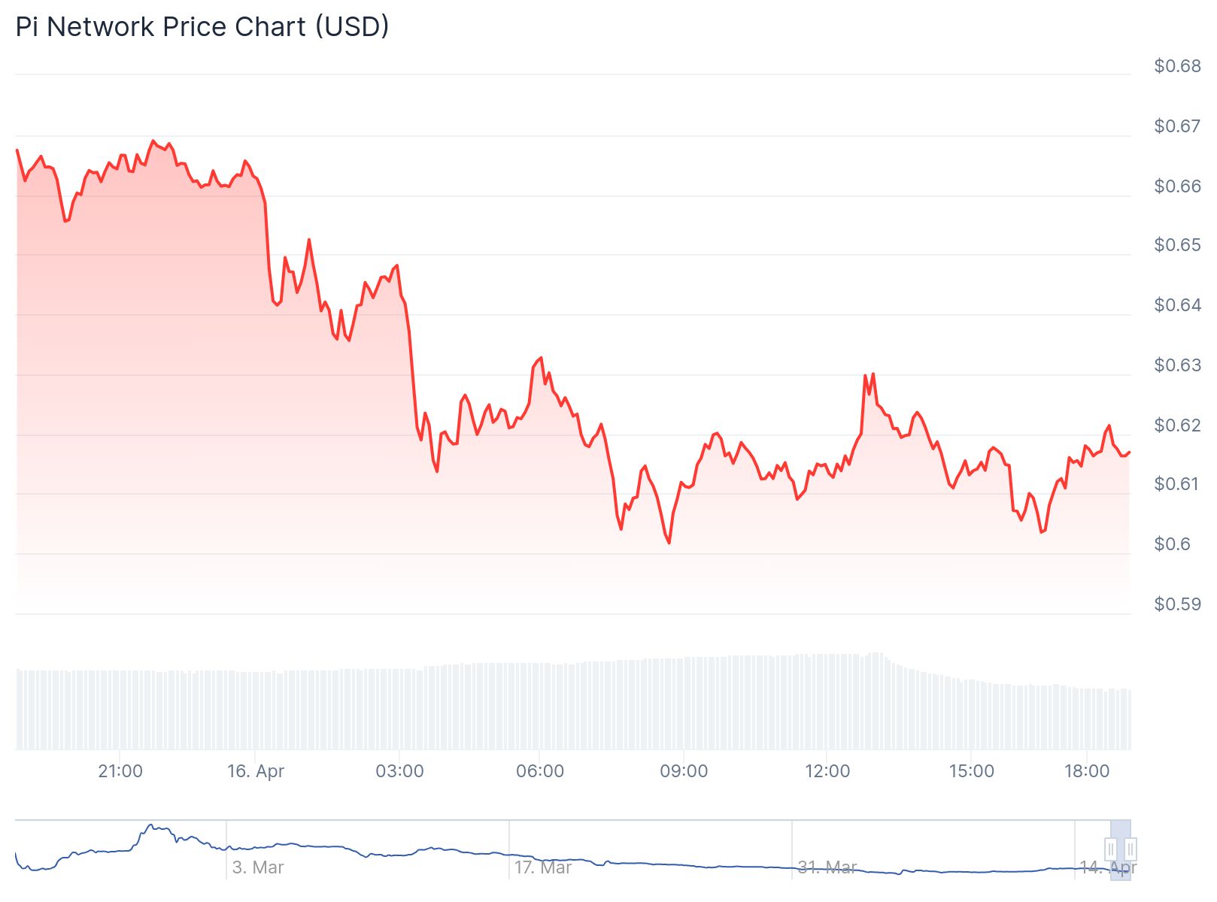1217x902 pixels.
Task: Click the 16. Apr date axis label
Action: point(256,771)
